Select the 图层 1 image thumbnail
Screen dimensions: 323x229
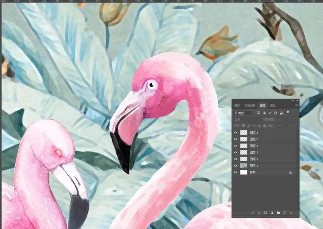[244, 166]
